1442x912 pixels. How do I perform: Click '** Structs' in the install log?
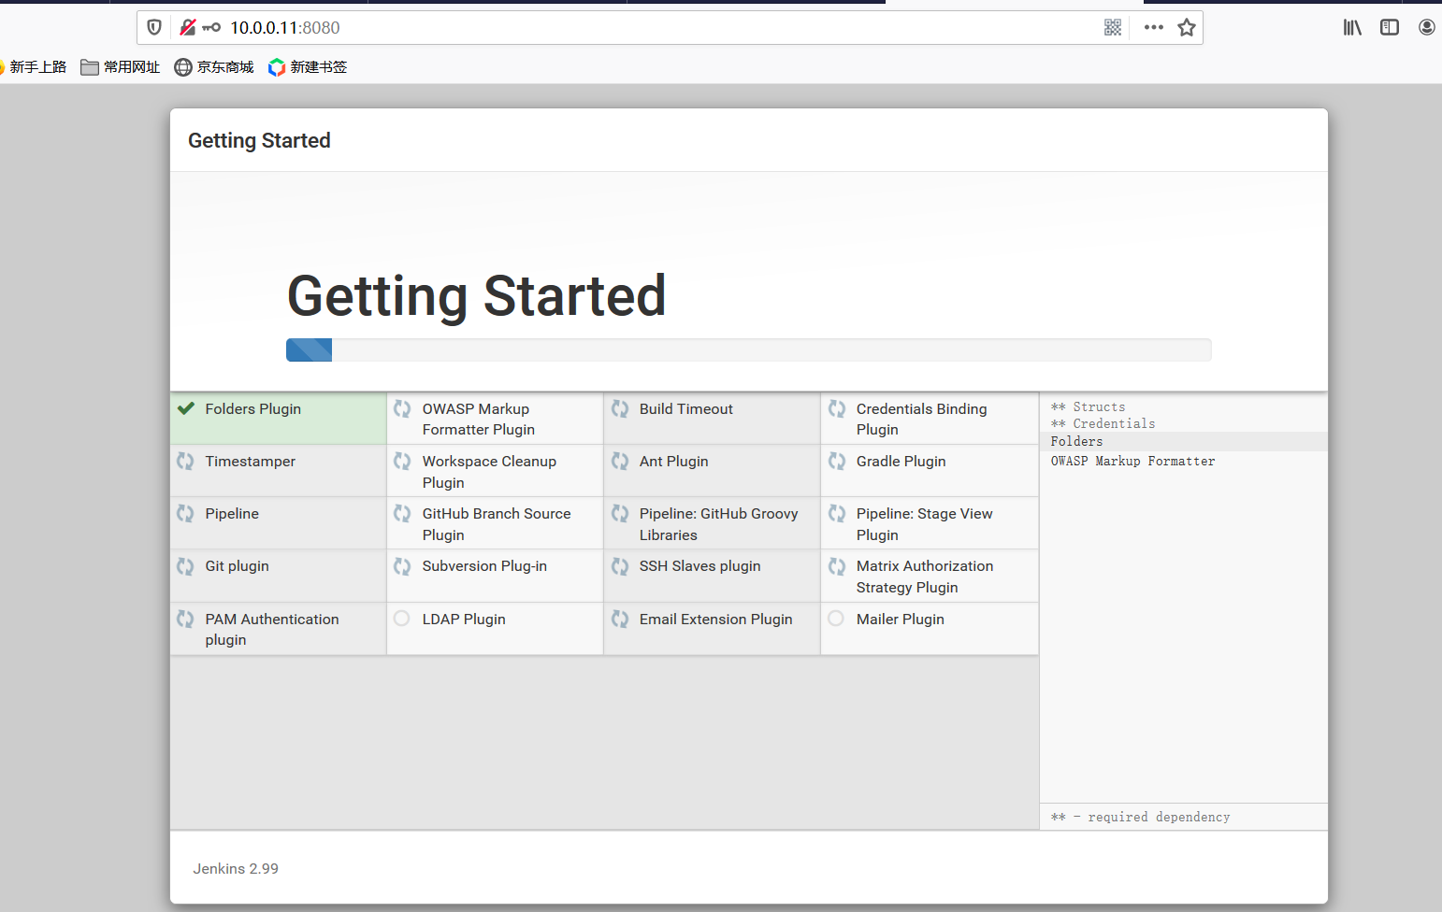pyautogui.click(x=1089, y=407)
